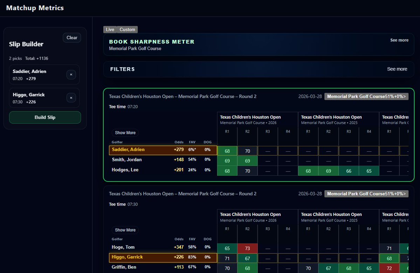420x273 pixels.
Task: Select the Higgo, Garrick golfer row
Action: click(x=163, y=258)
